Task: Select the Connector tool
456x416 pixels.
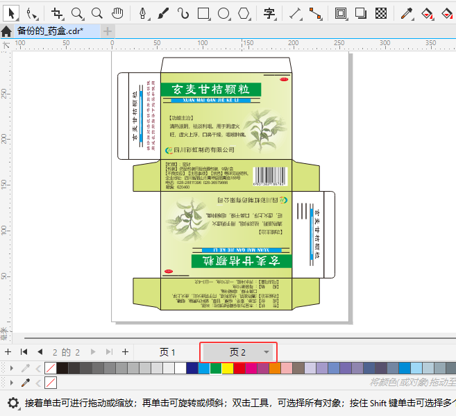Action: click(x=315, y=13)
